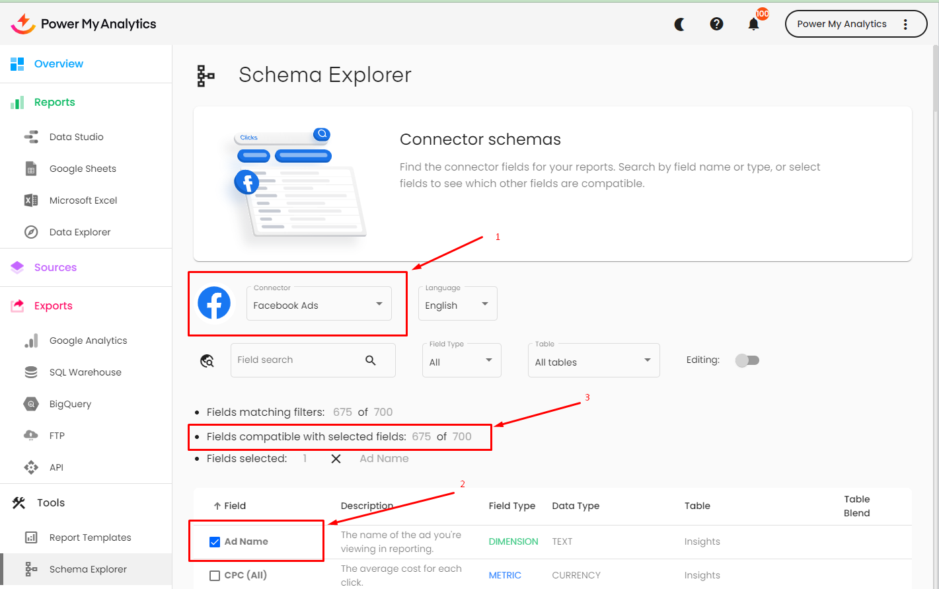Open notifications bell icon

[x=753, y=24]
